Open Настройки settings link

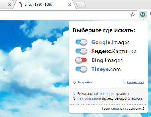(85, 82)
